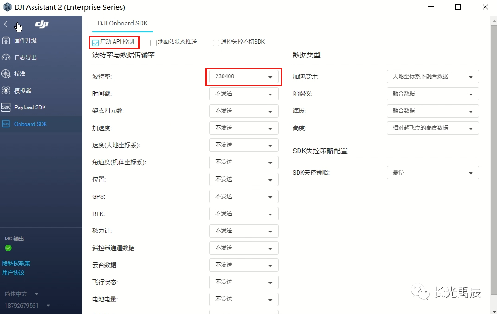The image size is (497, 314).
Task: Open the 用户协议 user agreement link
Action: click(x=13, y=273)
